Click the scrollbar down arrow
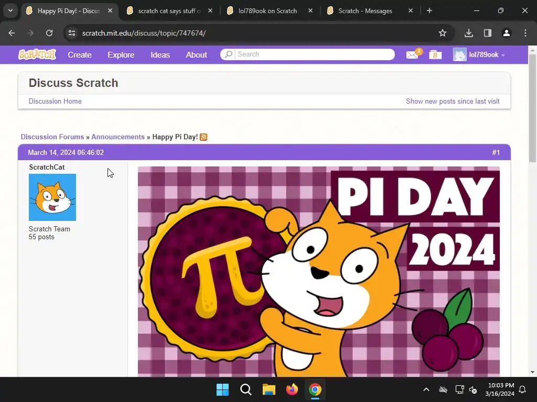Image resolution: width=537 pixels, height=402 pixels. point(532,372)
